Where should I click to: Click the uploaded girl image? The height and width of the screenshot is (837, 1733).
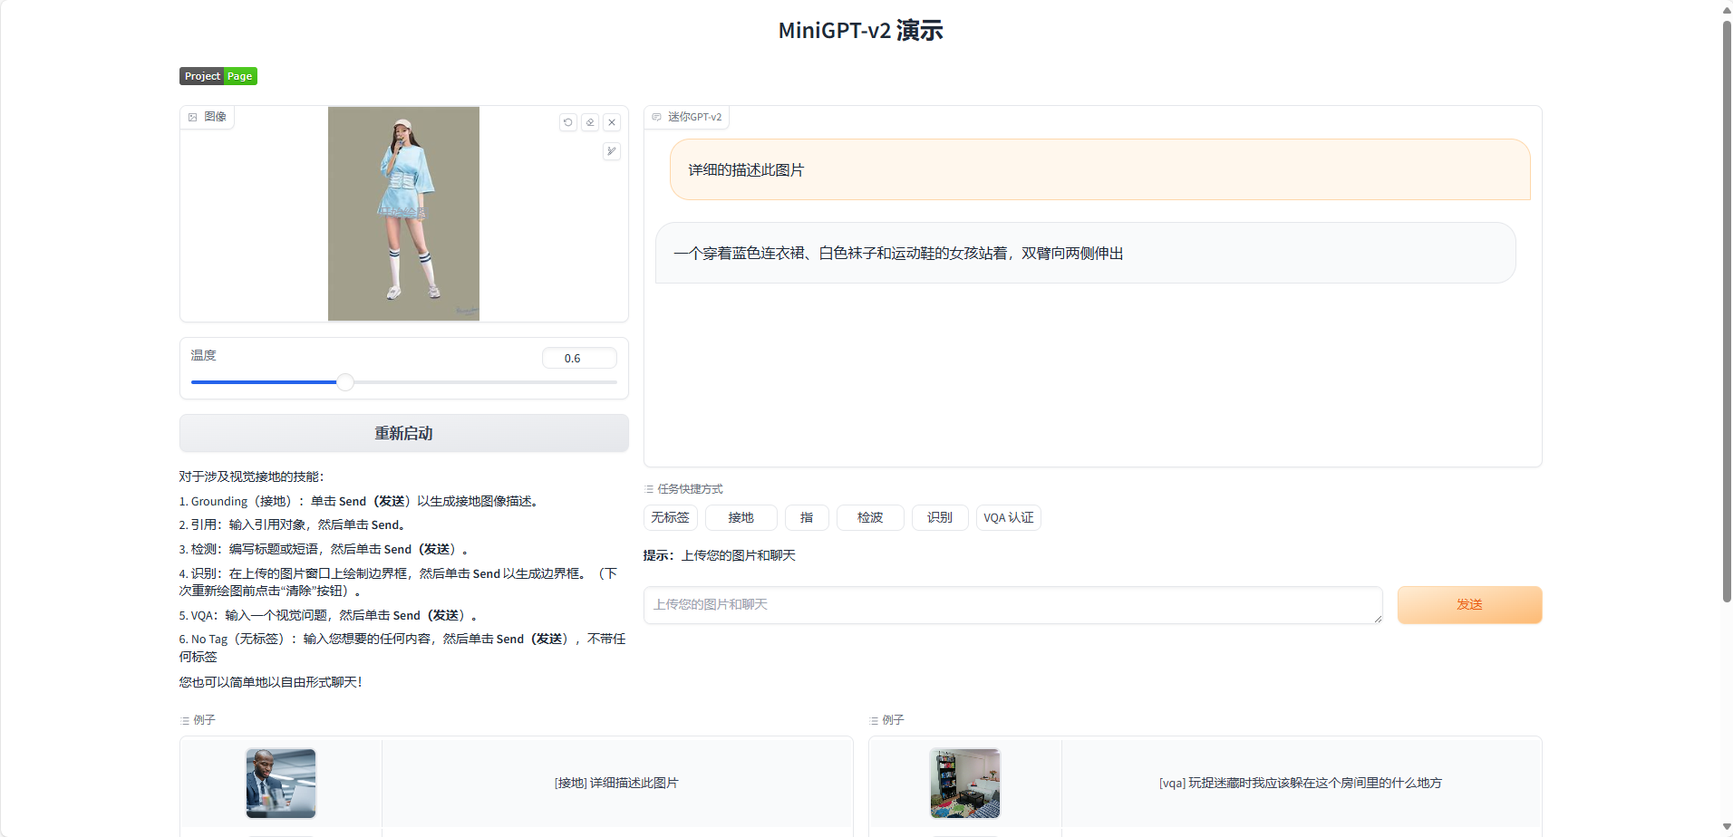403,214
